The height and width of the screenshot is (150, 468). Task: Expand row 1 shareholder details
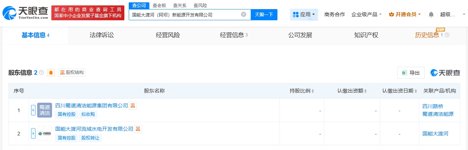click(x=33, y=110)
